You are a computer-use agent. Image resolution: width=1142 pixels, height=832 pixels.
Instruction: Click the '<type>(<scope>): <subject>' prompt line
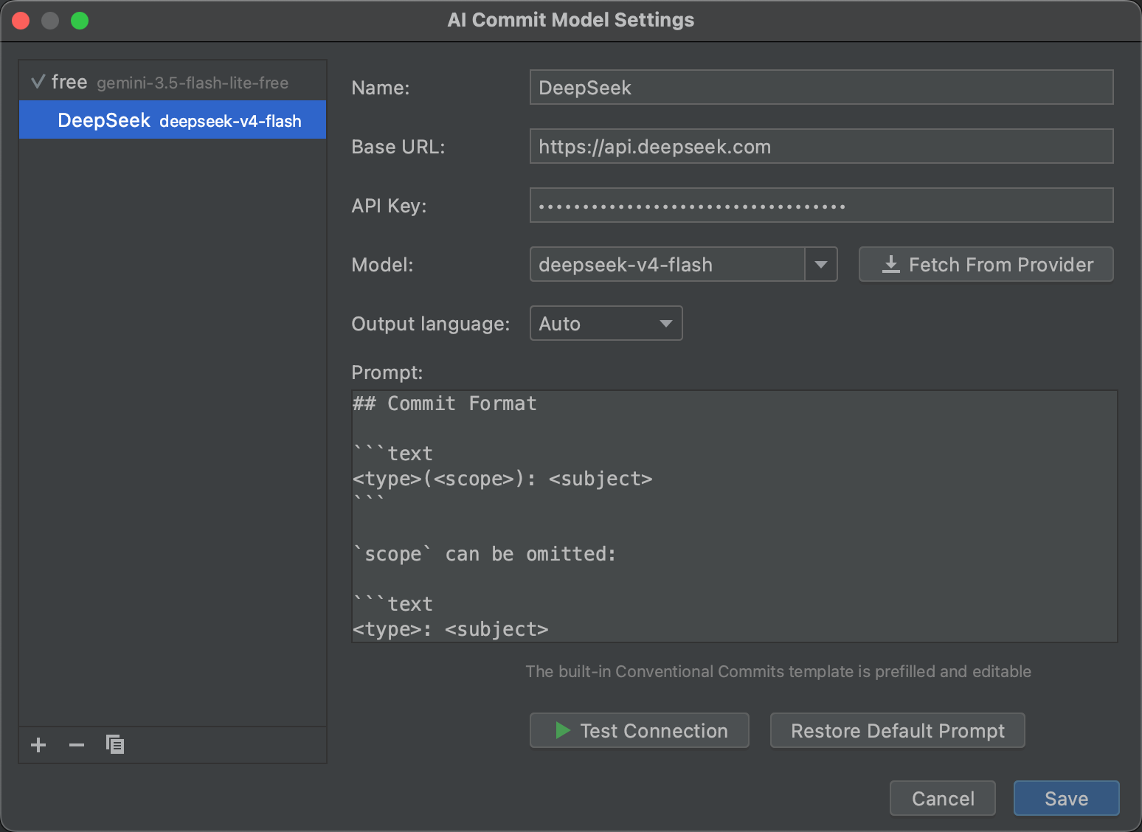502,479
